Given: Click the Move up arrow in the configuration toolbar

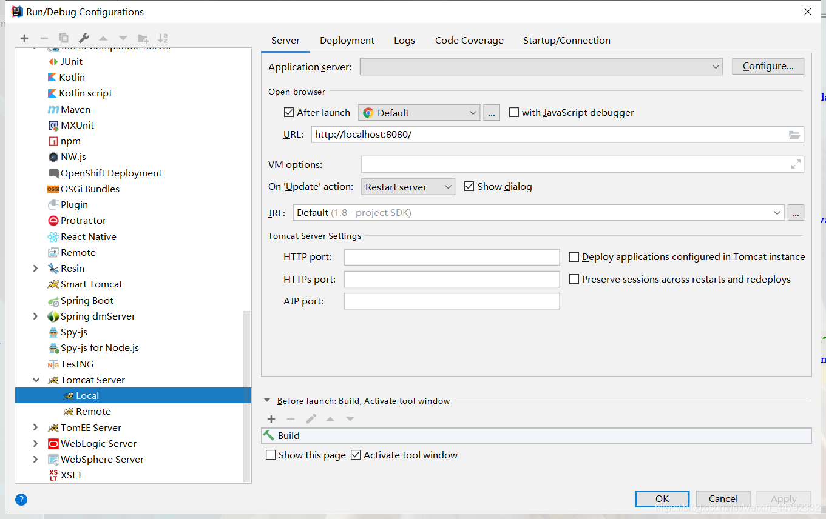Looking at the screenshot, I should 103,38.
